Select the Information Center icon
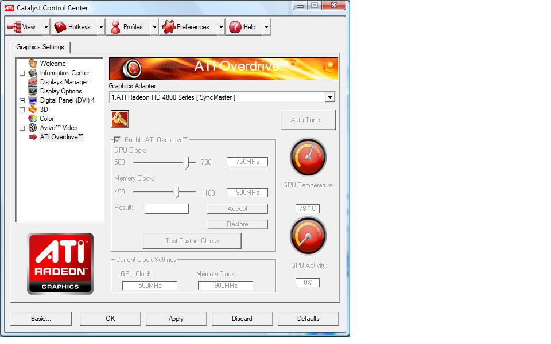 coord(33,73)
